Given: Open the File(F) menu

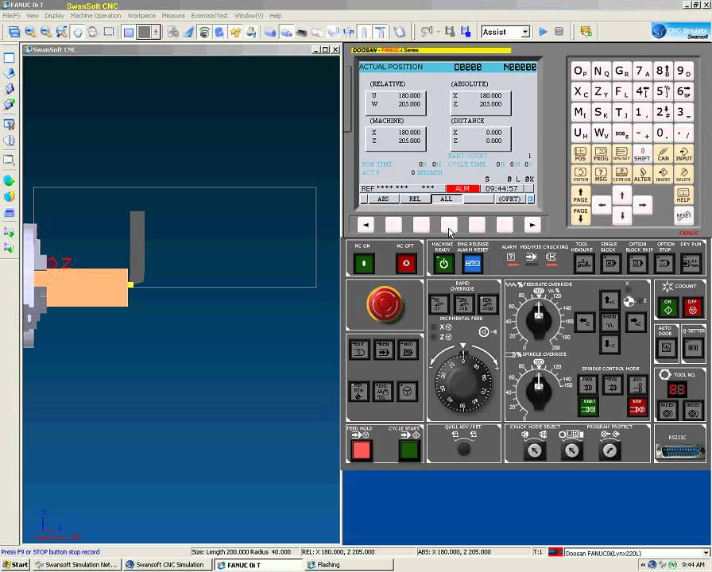Looking at the screenshot, I should point(11,15).
